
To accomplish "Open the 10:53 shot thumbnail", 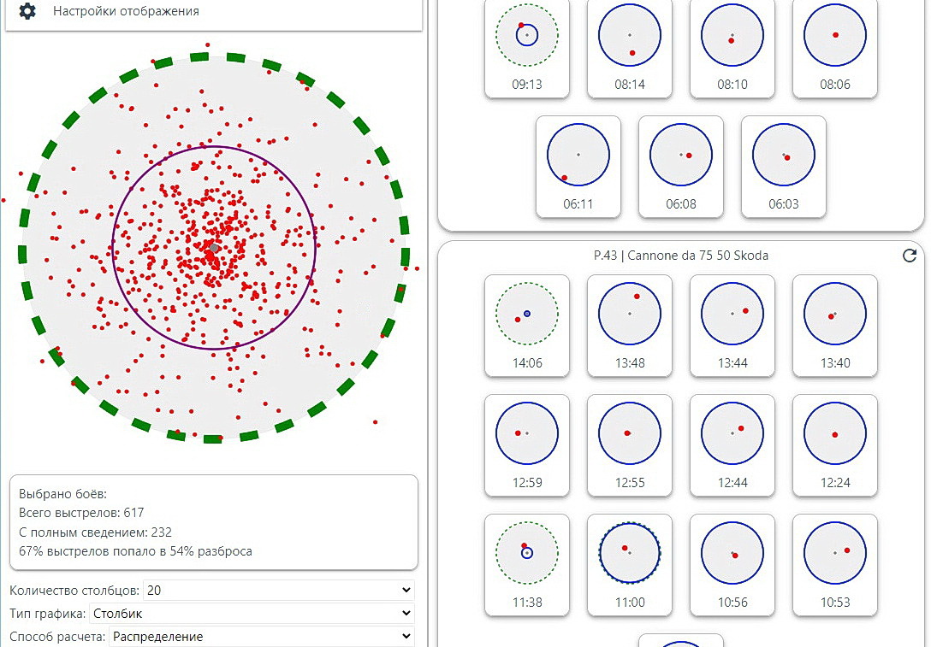I will coord(835,565).
